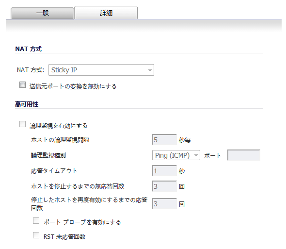The image size is (286, 249).
Task: Select the 詳細 tab
Action: click(x=106, y=13)
